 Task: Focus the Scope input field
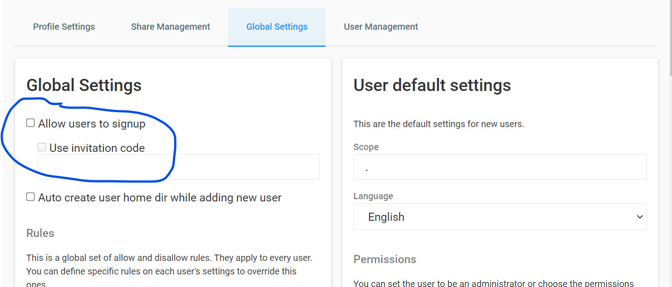click(x=500, y=167)
